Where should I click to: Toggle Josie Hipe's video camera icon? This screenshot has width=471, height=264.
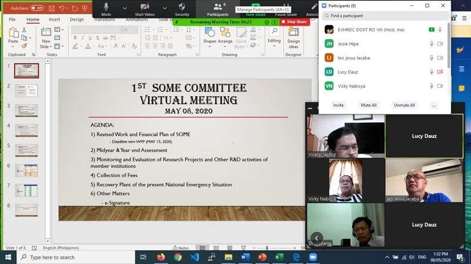tap(440, 44)
